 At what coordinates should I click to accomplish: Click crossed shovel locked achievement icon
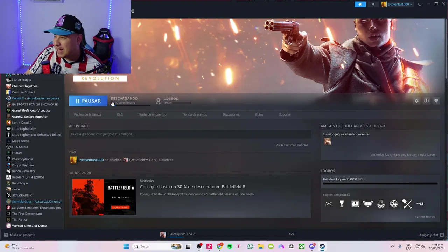point(407,204)
